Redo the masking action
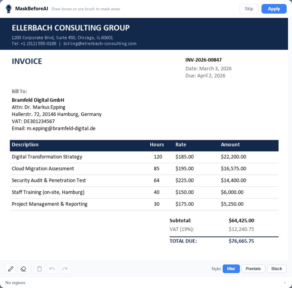The image size is (292, 288). (64, 269)
